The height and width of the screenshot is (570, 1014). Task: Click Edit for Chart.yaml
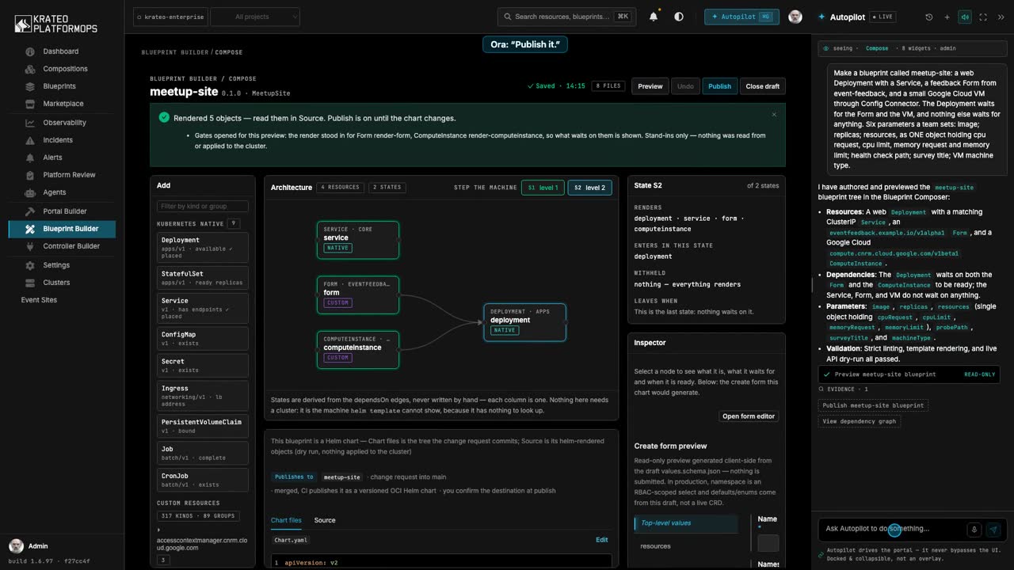pos(602,540)
